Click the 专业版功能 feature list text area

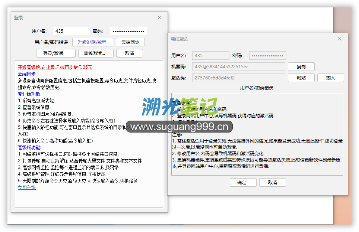89,134
